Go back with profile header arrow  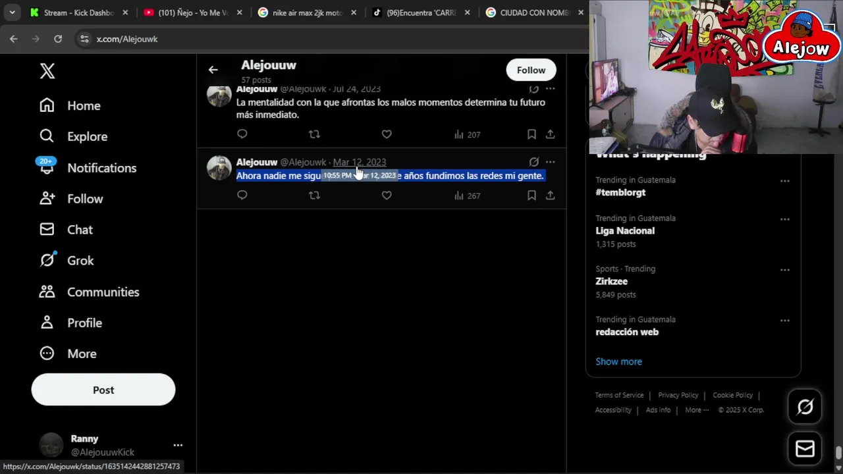coord(213,69)
